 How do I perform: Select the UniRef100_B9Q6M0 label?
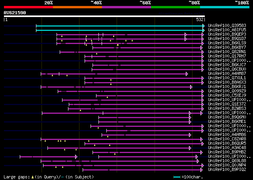227,117
